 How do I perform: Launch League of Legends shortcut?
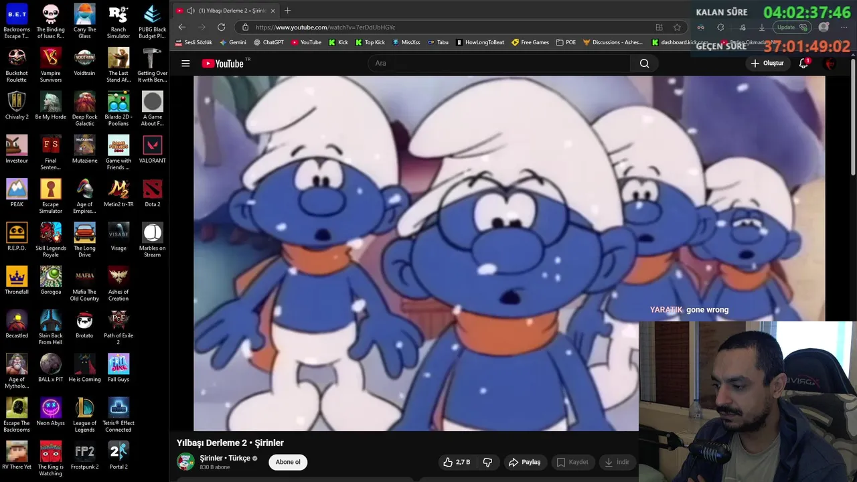84,414
